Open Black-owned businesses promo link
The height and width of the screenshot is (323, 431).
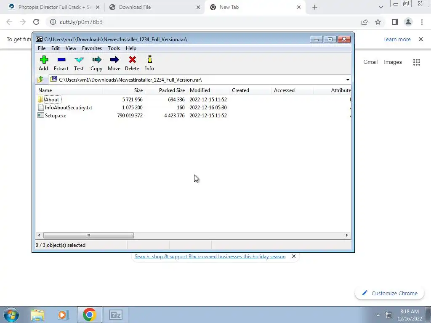click(210, 257)
